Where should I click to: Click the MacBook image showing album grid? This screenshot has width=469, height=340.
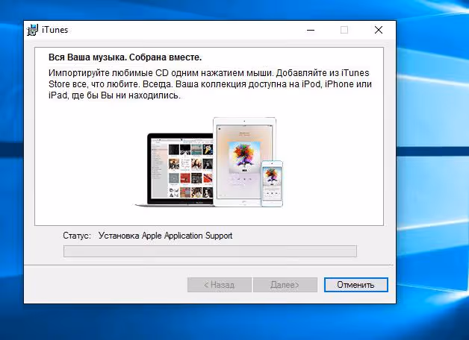[x=175, y=169]
